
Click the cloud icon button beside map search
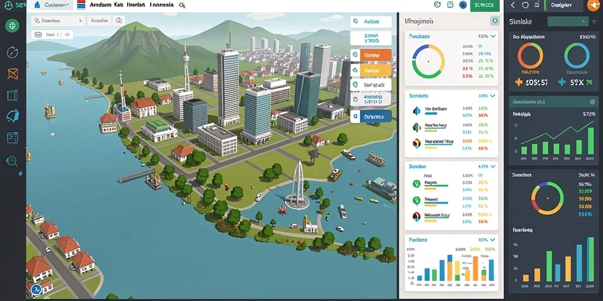119,21
